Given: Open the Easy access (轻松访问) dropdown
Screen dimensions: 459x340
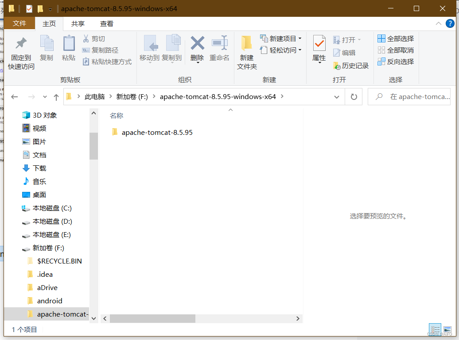Looking at the screenshot, I should pyautogui.click(x=281, y=50).
